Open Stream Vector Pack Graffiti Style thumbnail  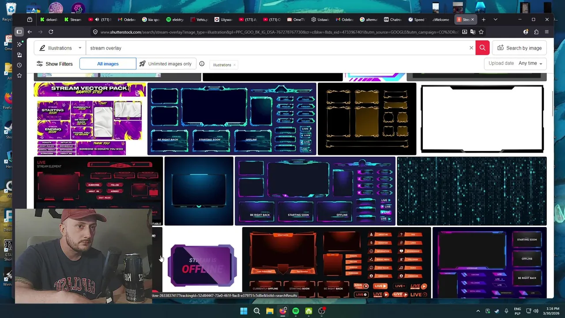pyautogui.click(x=90, y=119)
